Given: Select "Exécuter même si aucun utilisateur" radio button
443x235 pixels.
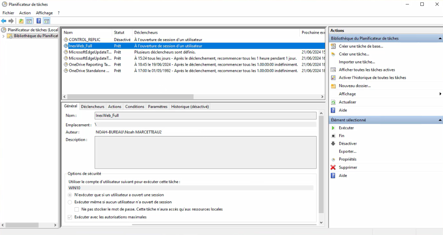Looking at the screenshot, I should [70, 202].
